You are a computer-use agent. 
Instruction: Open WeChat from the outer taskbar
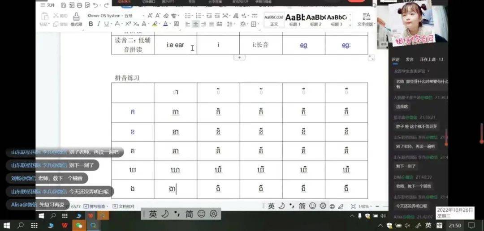point(79,226)
